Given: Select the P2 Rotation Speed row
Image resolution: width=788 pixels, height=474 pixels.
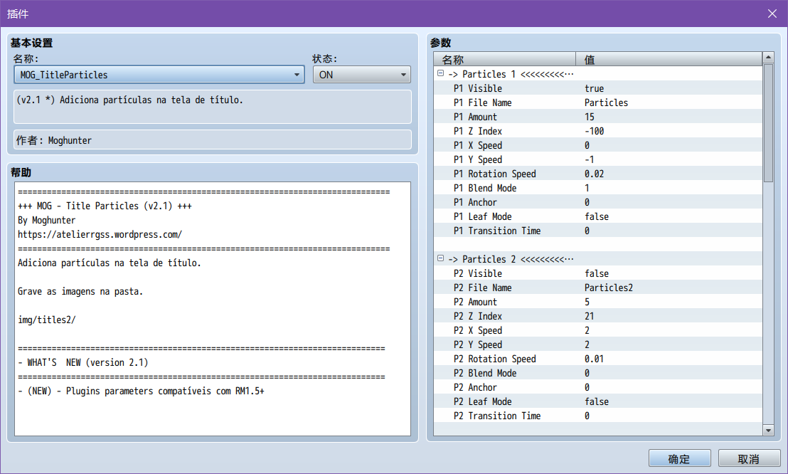Looking at the screenshot, I should 598,359.
